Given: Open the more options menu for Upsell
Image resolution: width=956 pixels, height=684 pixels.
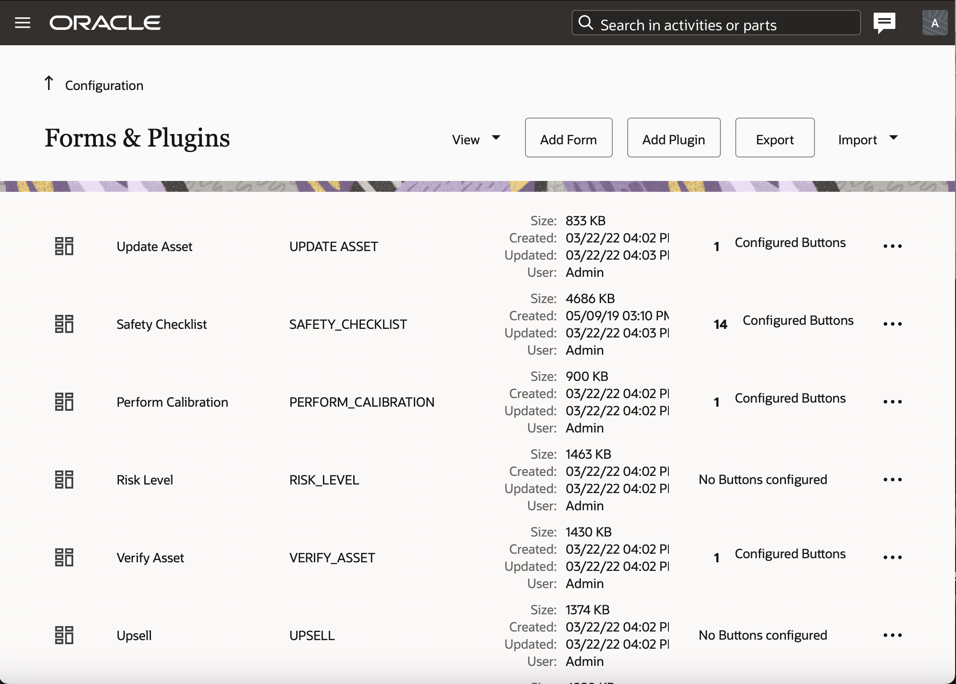Looking at the screenshot, I should [x=892, y=635].
